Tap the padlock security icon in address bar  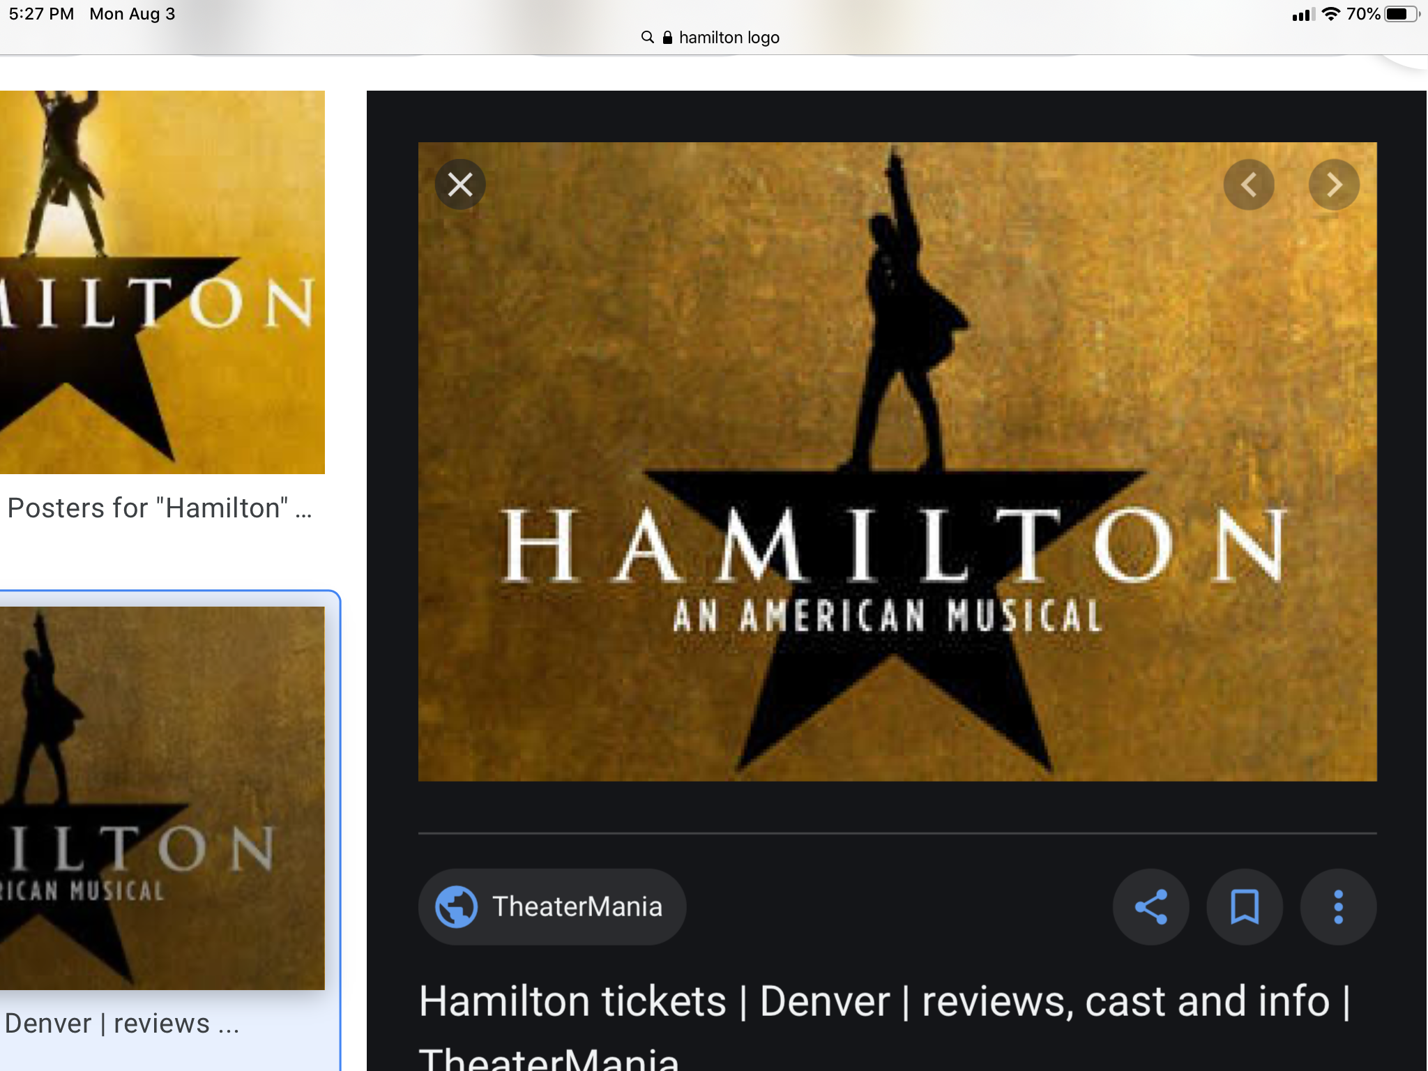[x=667, y=37]
